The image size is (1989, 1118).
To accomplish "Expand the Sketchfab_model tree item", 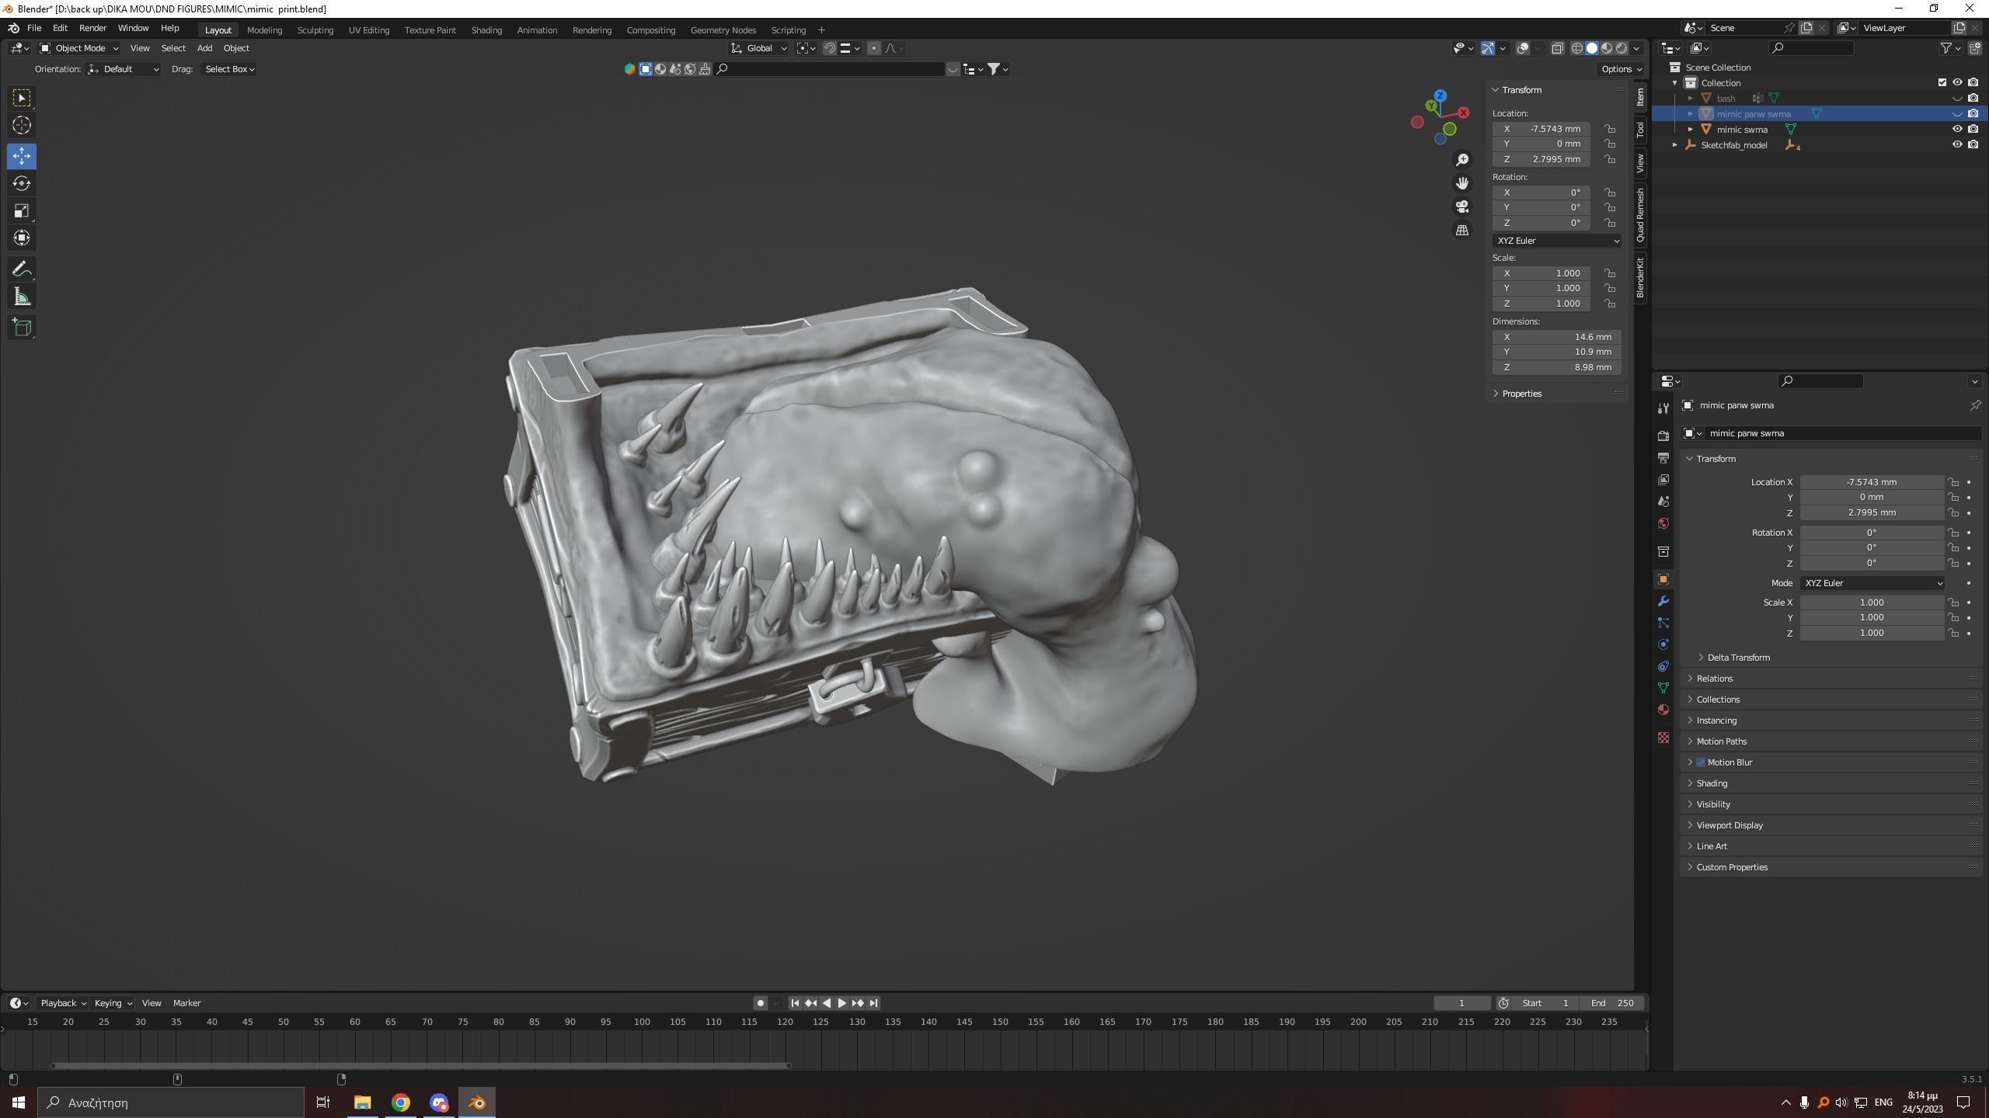I will pyautogui.click(x=1676, y=145).
